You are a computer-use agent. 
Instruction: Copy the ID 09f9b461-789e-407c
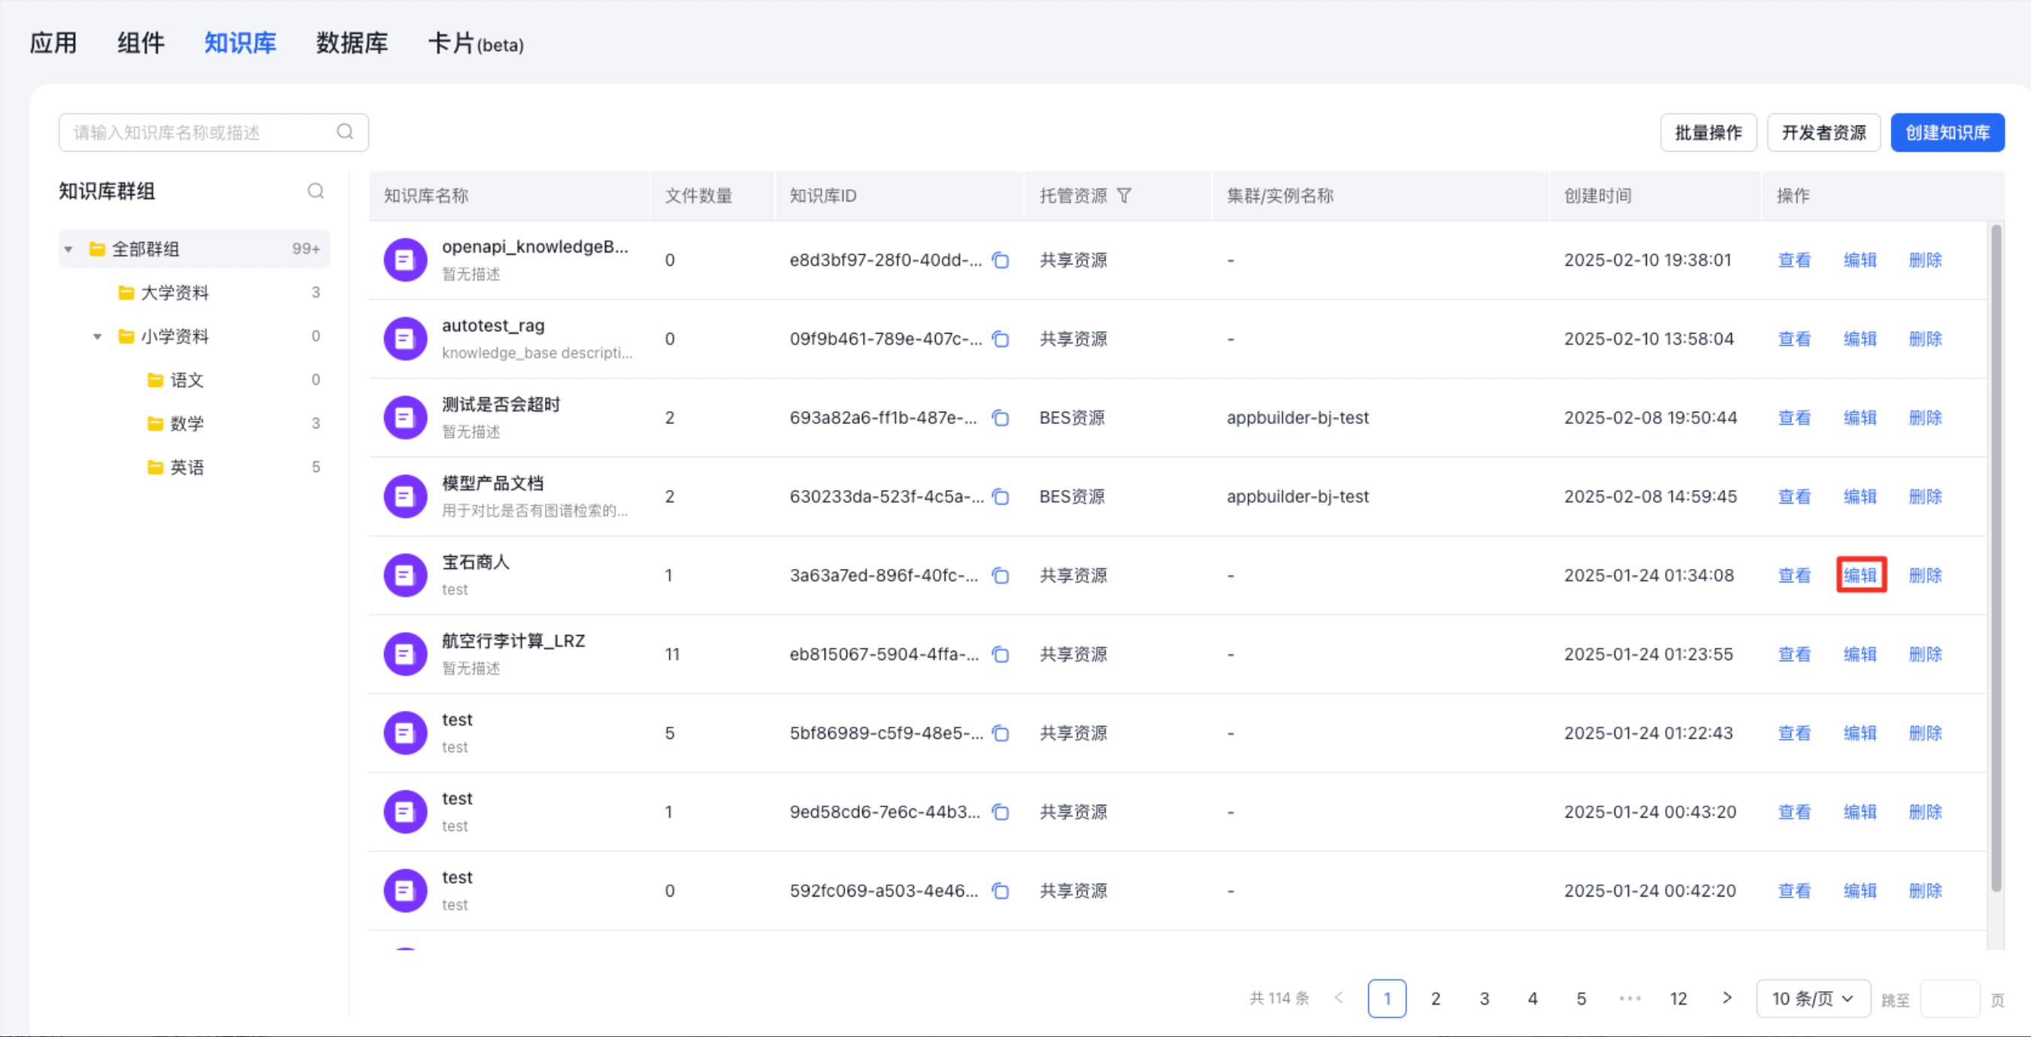pos(1000,339)
